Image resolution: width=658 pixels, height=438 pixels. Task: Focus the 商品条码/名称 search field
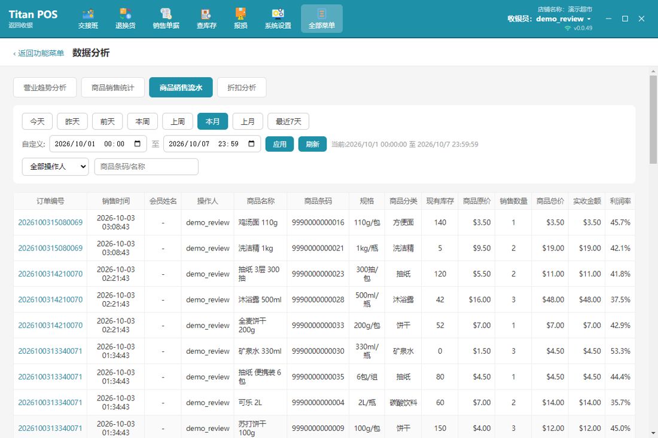click(x=147, y=166)
